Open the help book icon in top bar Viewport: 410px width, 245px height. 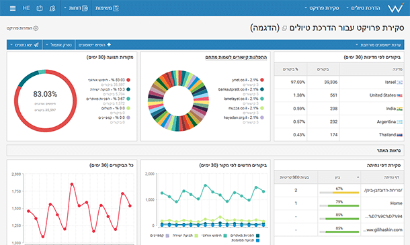pos(40,8)
